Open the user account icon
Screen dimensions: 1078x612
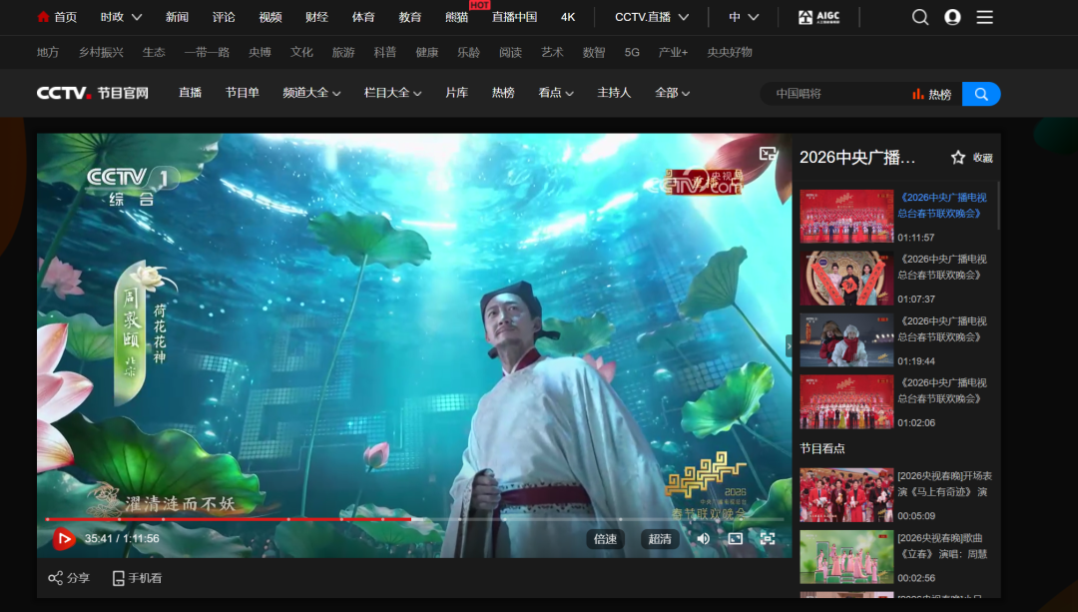pyautogui.click(x=951, y=16)
